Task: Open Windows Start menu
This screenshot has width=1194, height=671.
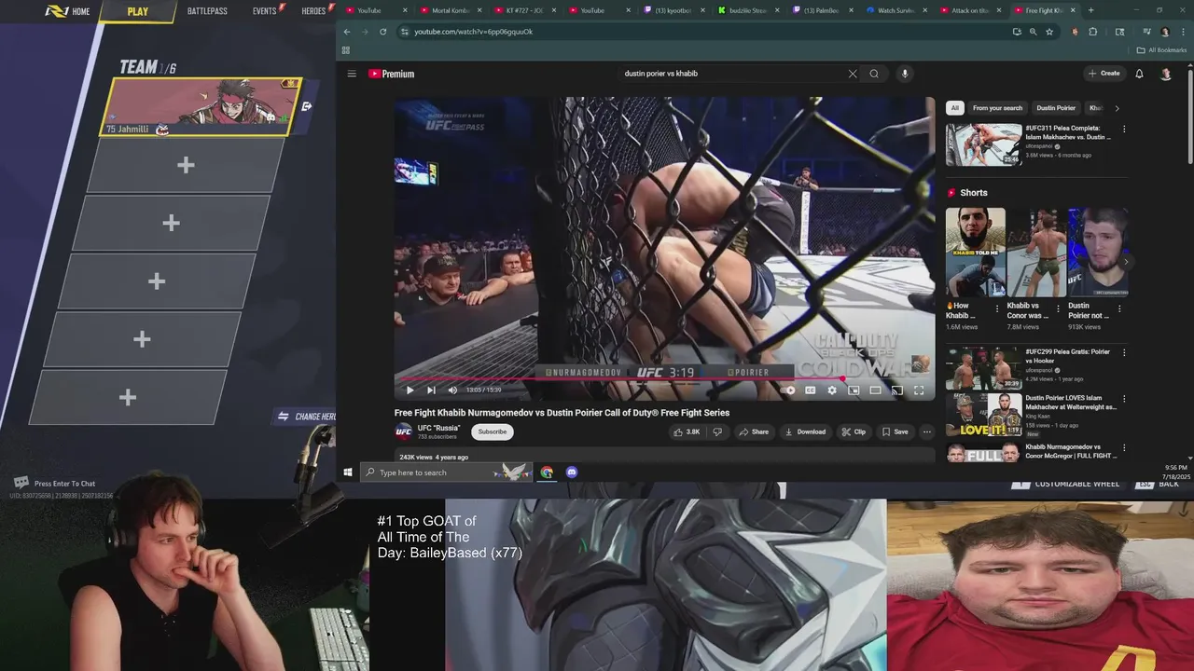Action: (347, 472)
